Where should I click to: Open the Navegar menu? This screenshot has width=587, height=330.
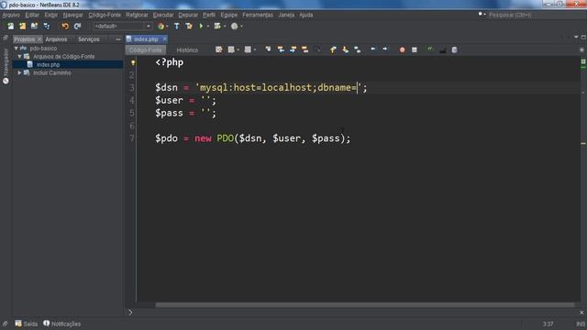(73, 15)
